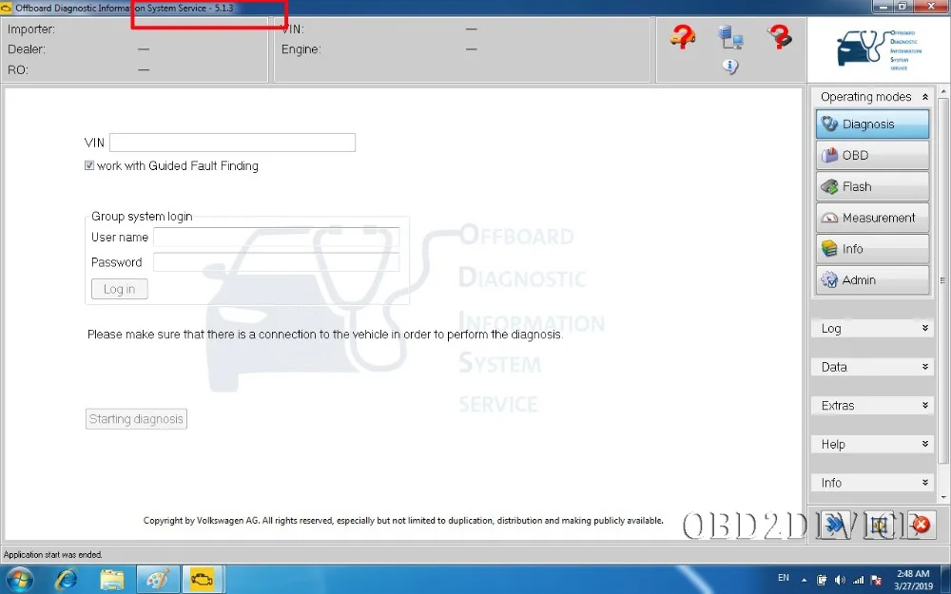Click the Dealer label in header
The width and height of the screenshot is (951, 594).
(26, 49)
